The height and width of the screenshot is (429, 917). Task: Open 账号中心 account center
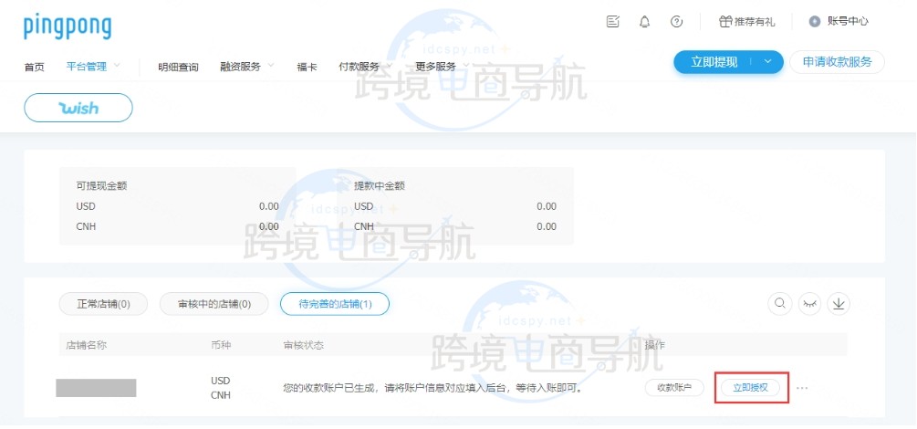pyautogui.click(x=848, y=22)
